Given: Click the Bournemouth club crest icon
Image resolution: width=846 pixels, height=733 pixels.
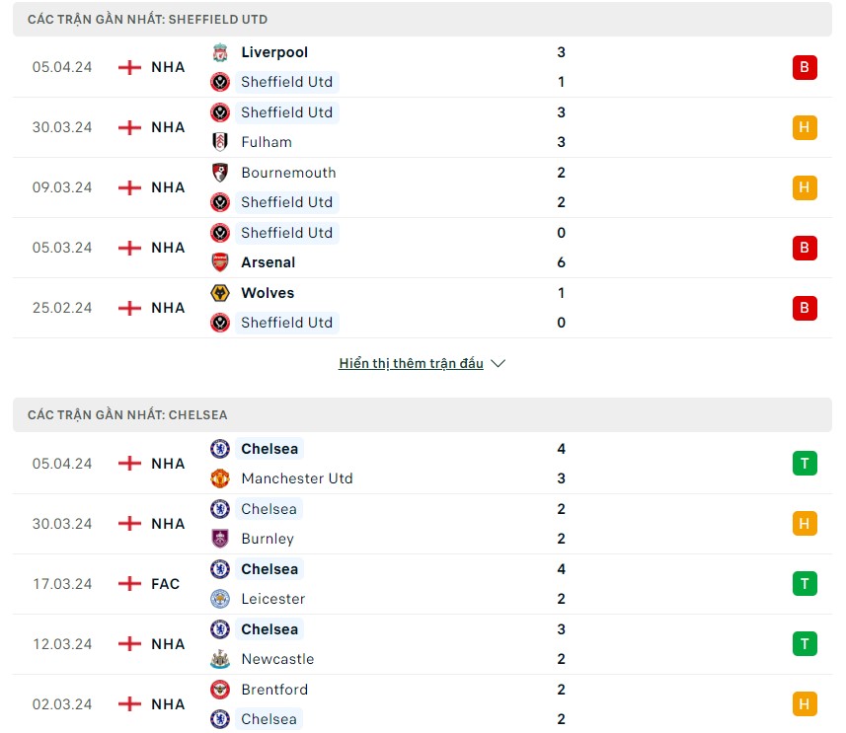Looking at the screenshot, I should click(220, 173).
